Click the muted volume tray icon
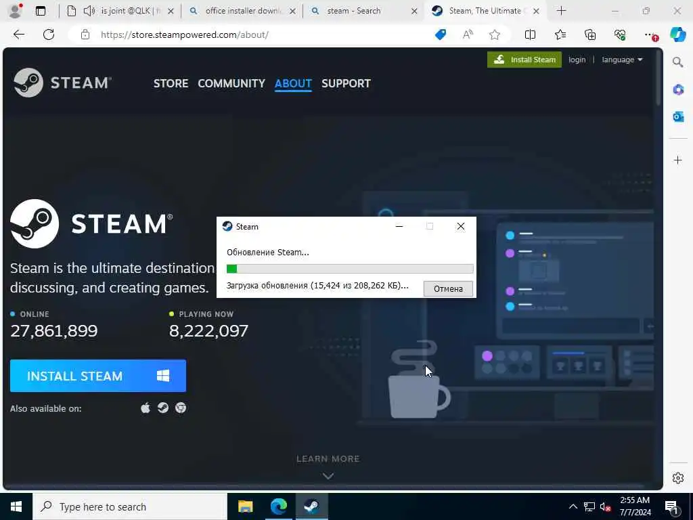Image resolution: width=693 pixels, height=520 pixels. click(605, 506)
